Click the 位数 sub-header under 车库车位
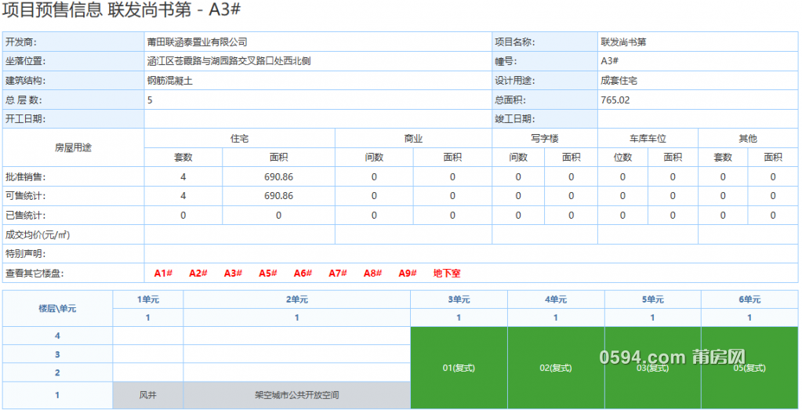This screenshot has width=802, height=410. coord(622,158)
